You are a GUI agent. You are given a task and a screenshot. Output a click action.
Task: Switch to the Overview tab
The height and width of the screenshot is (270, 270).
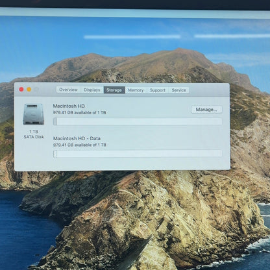click(x=68, y=90)
